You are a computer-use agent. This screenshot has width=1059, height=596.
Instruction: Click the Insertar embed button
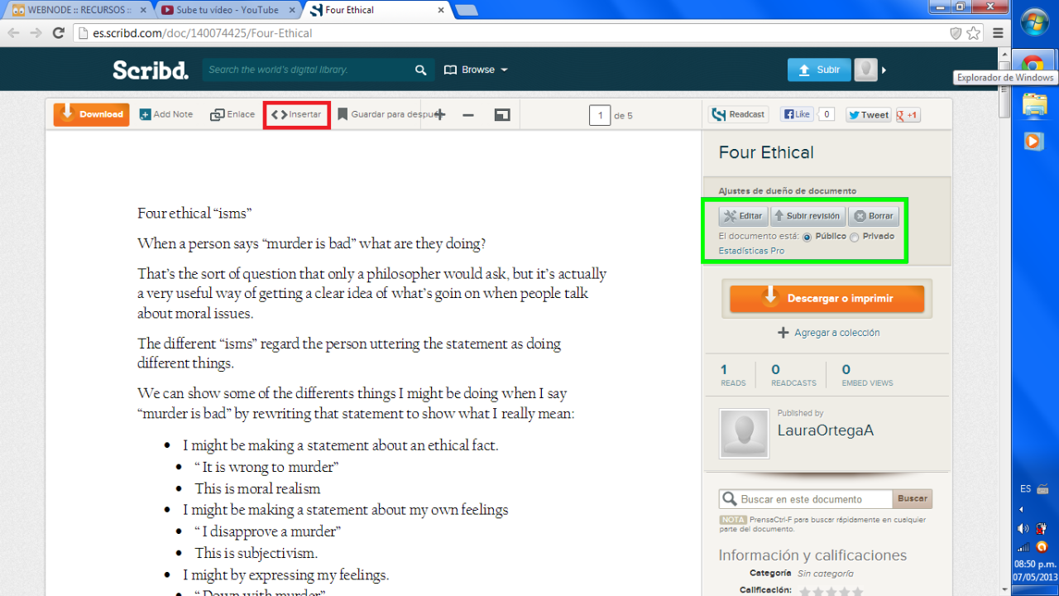(297, 115)
